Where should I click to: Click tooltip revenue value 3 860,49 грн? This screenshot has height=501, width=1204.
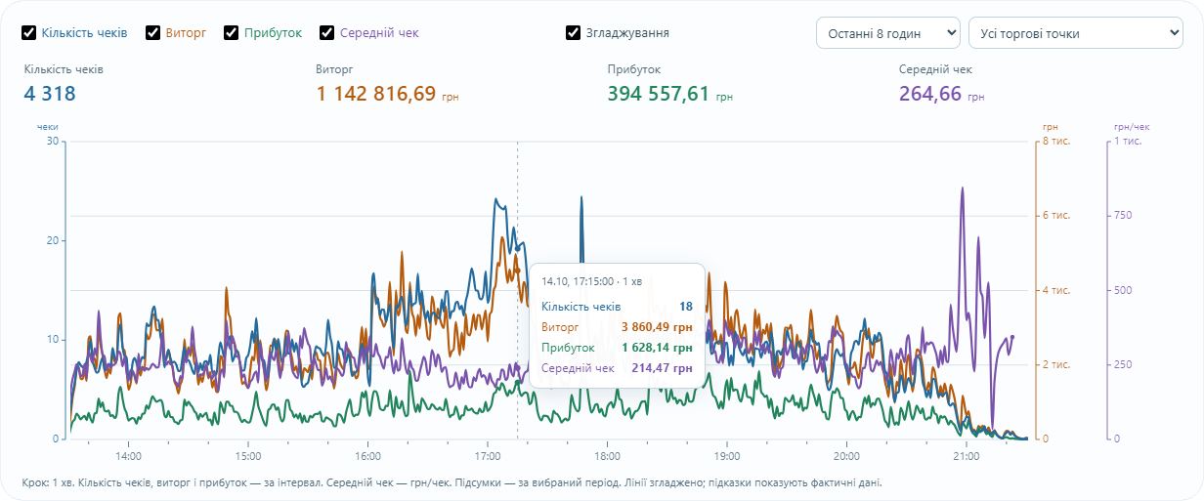click(x=657, y=327)
